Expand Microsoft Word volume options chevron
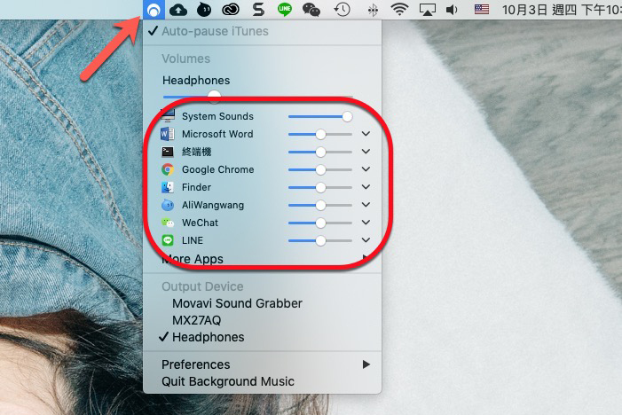Image resolution: width=622 pixels, height=415 pixels. [366, 134]
